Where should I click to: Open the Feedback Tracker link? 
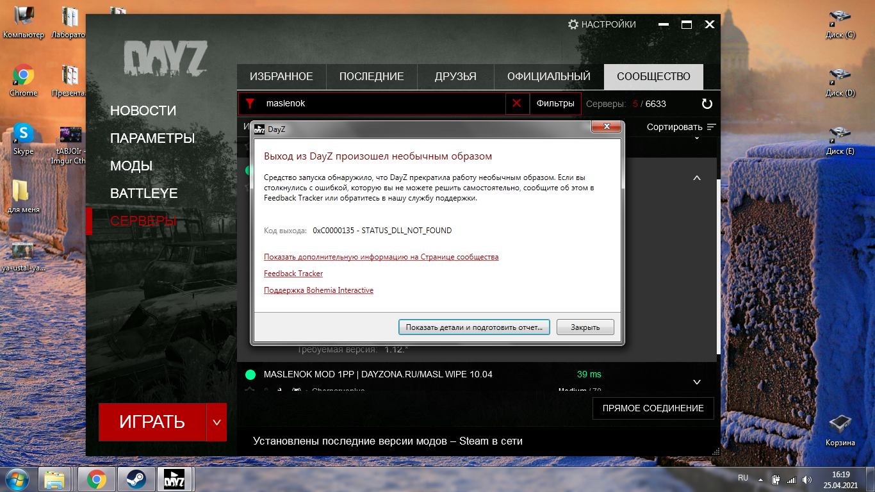click(x=293, y=274)
